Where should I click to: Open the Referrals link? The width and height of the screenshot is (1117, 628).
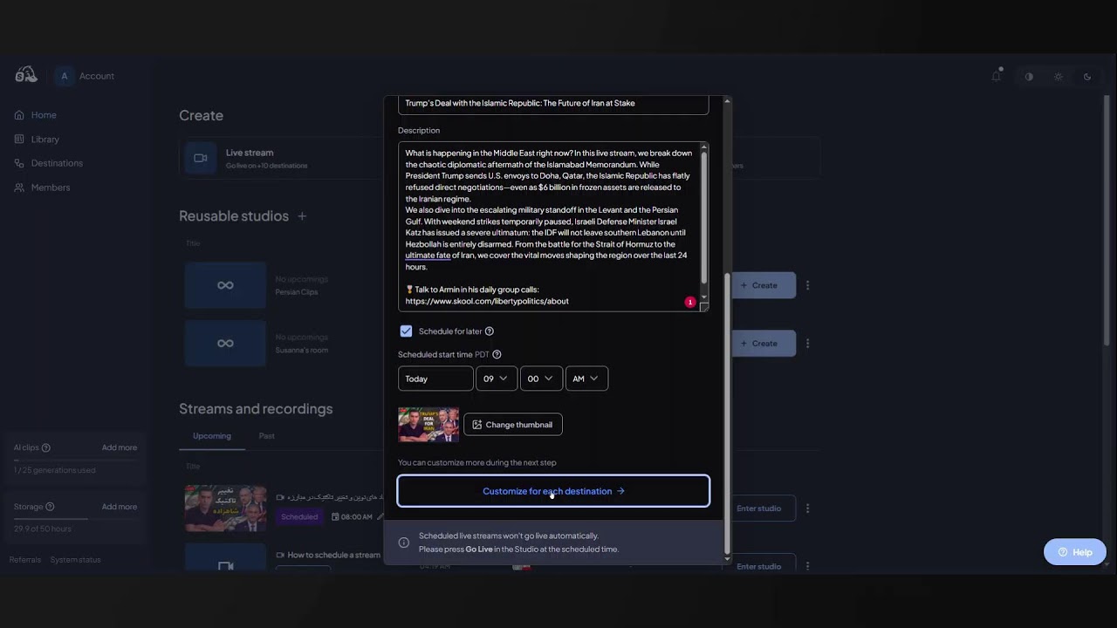coord(25,560)
